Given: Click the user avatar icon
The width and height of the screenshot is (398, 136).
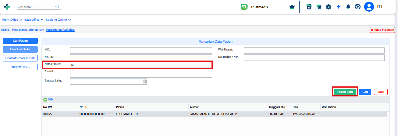Looking at the screenshot, I should pyautogui.click(x=369, y=7).
